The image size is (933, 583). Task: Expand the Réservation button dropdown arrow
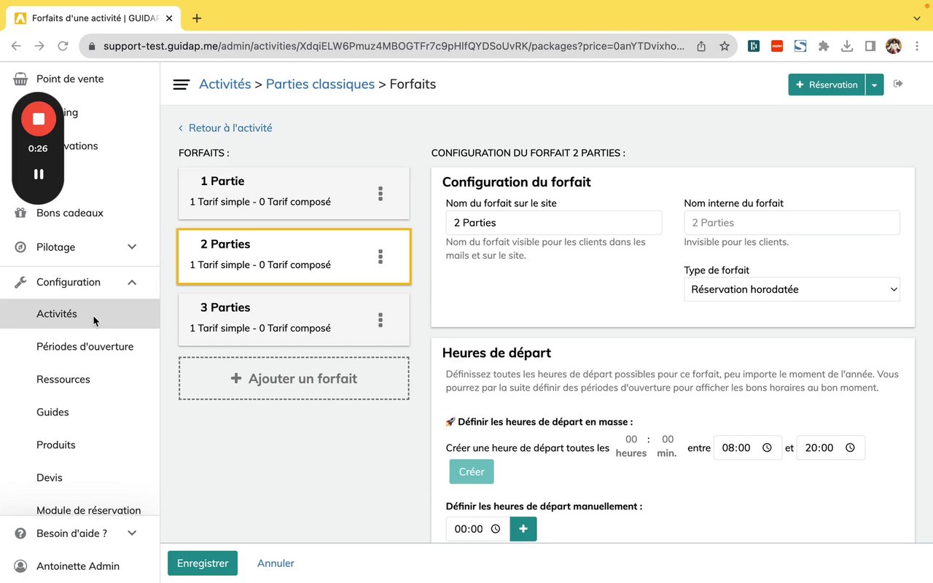click(875, 85)
